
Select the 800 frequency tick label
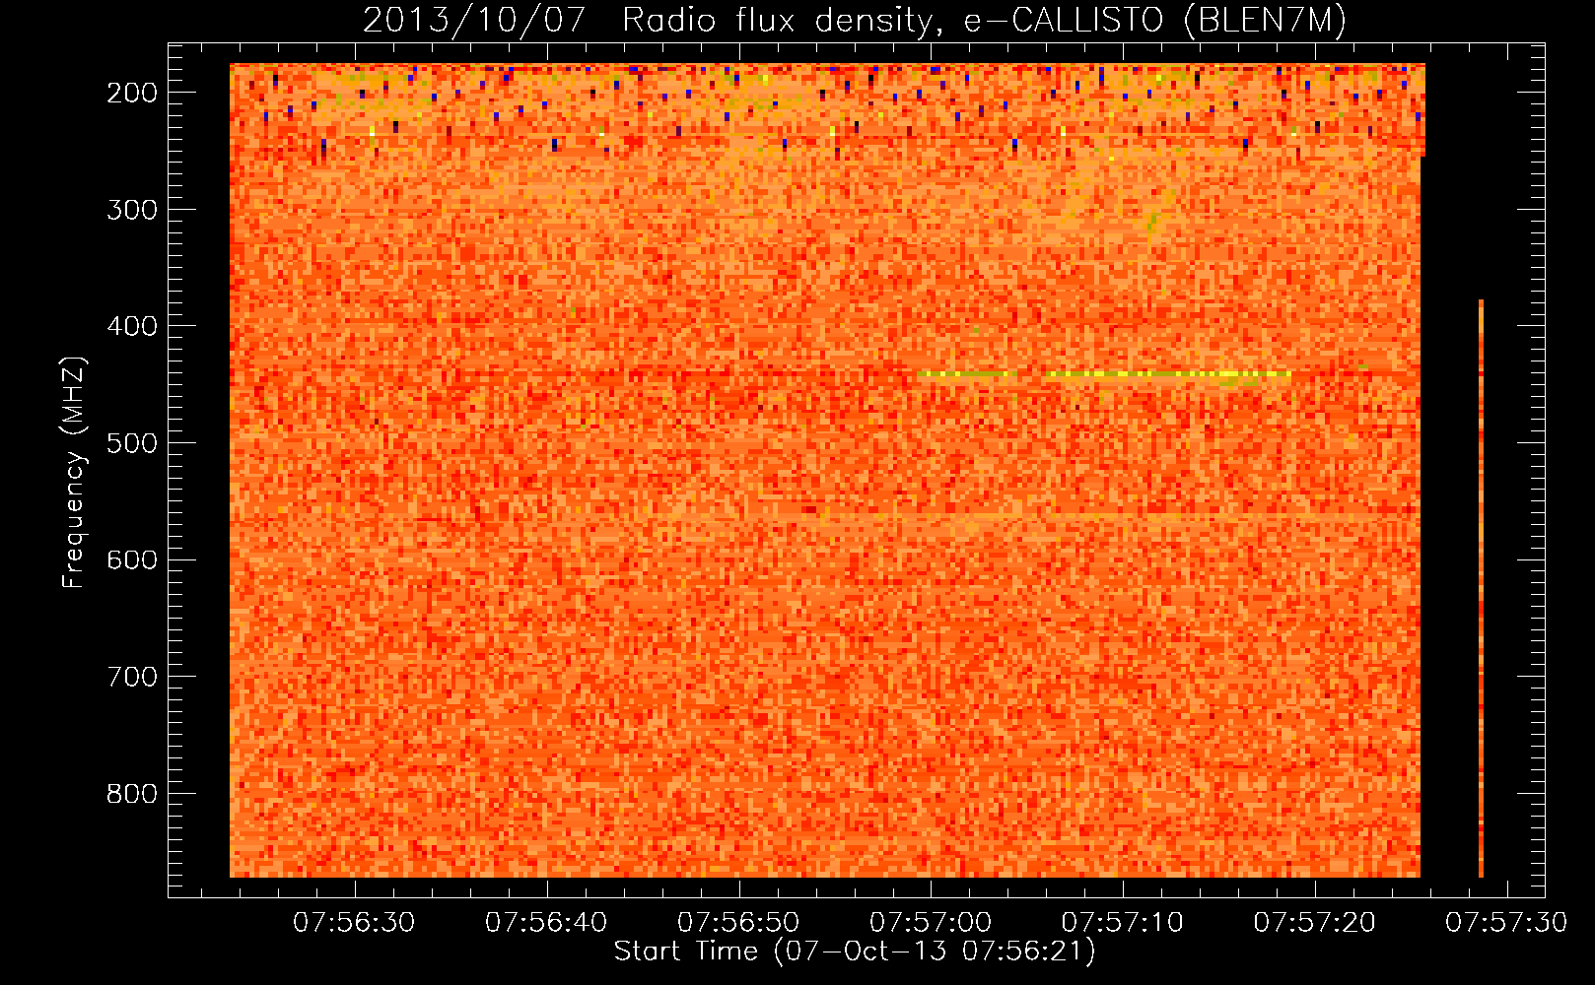click(132, 794)
